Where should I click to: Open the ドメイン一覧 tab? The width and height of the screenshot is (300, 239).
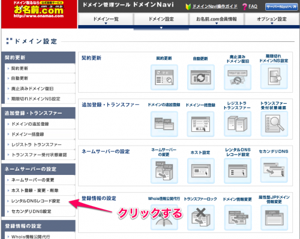106,19
